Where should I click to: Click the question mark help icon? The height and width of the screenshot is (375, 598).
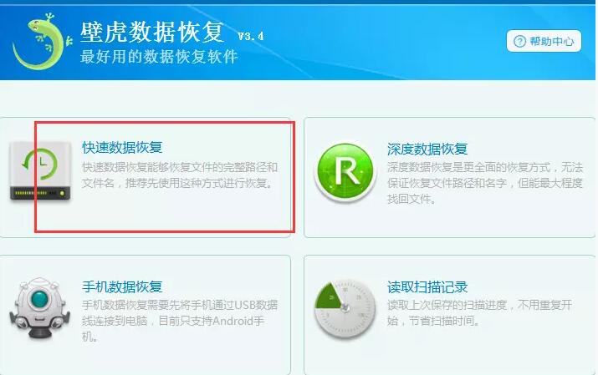520,41
